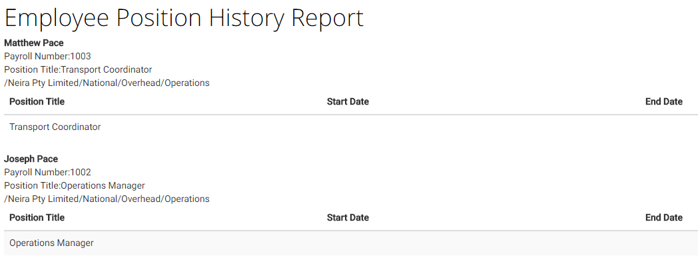Screen dimensions: 698x262
Task: Click first table's Position Title column header
Action: click(x=37, y=101)
